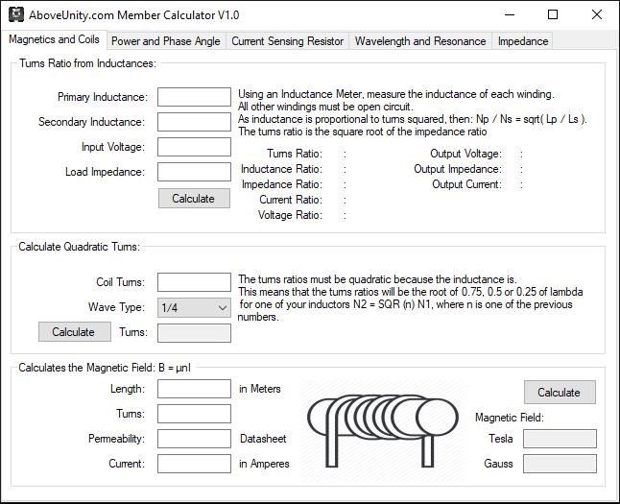The image size is (620, 504).
Task: Go to the Impedance tab
Action: (x=523, y=41)
